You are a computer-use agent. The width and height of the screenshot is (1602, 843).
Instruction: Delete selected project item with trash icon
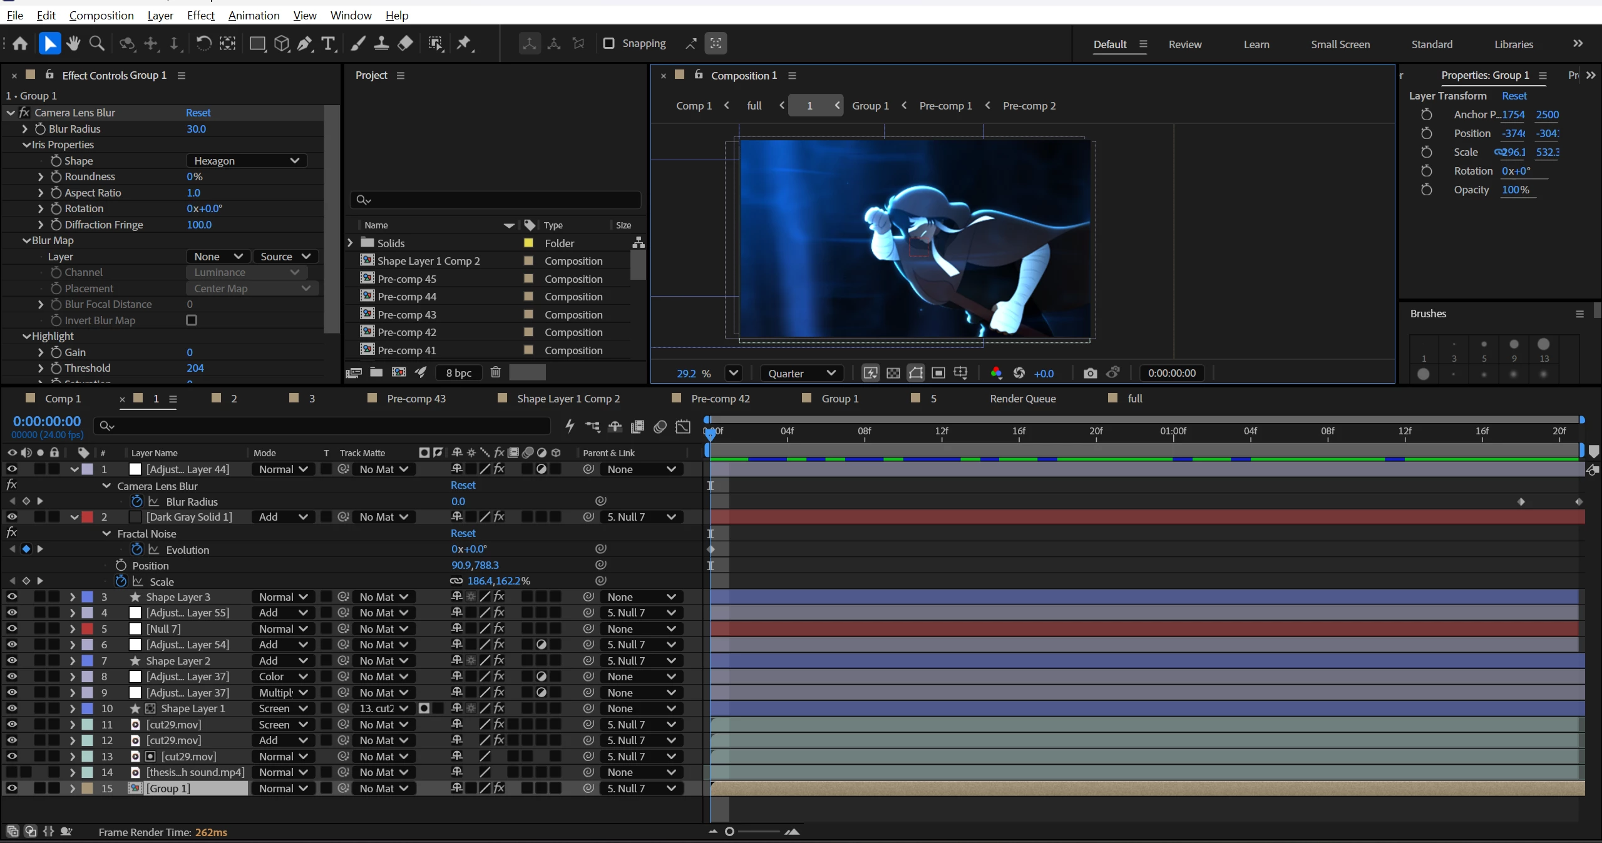pyautogui.click(x=496, y=373)
